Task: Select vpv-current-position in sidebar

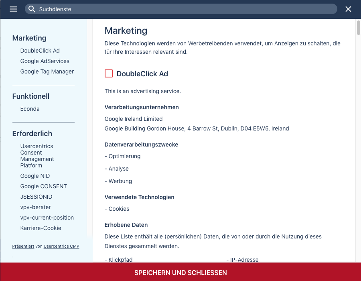Action: click(47, 218)
